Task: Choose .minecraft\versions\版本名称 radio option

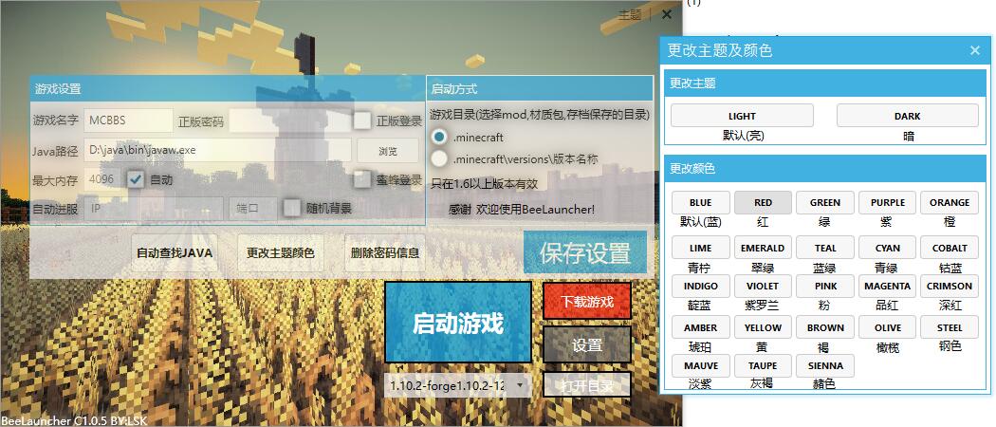Action: click(438, 158)
